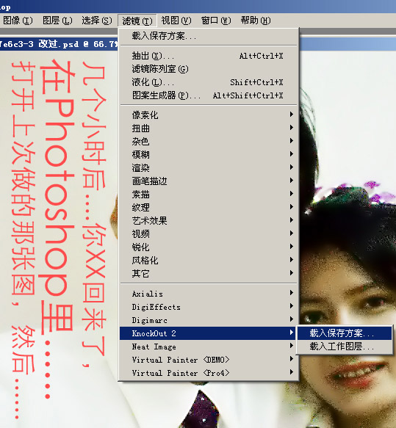Expand the 像素化 submenu

pos(209,115)
